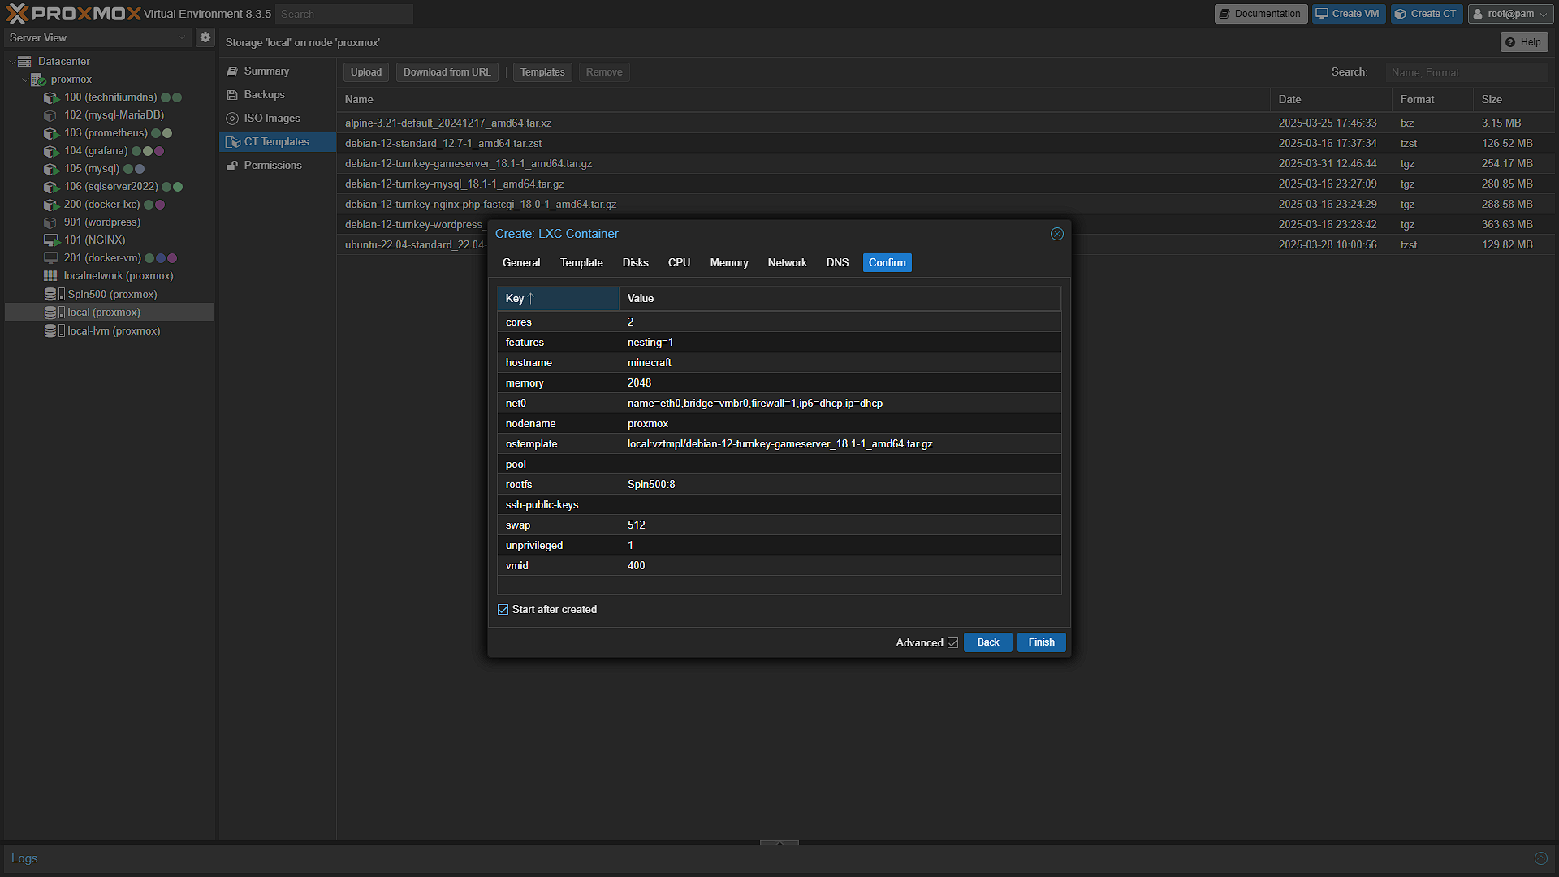Switch to the Disks tab
The height and width of the screenshot is (877, 1559).
click(636, 263)
